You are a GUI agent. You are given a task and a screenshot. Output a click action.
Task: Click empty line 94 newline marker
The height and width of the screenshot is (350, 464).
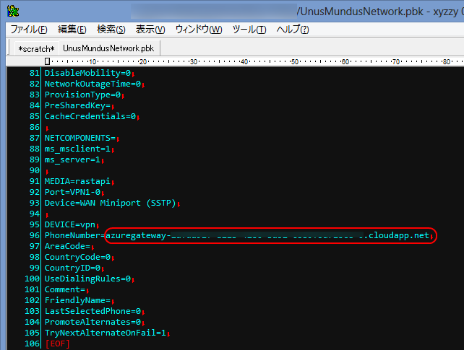47,215
